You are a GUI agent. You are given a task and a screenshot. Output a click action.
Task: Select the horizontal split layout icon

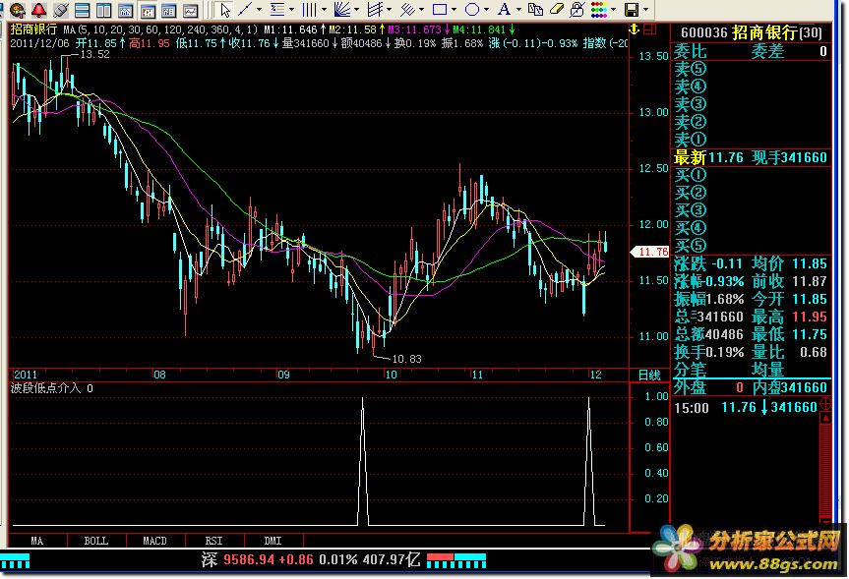pyautogui.click(x=83, y=9)
